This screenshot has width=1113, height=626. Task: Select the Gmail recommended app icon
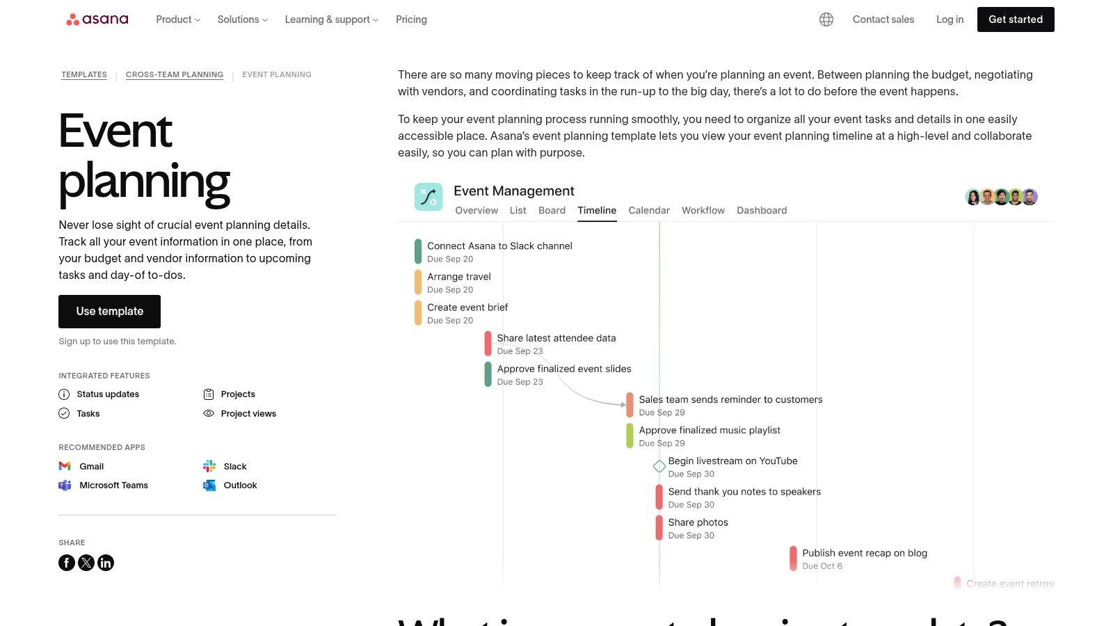[x=65, y=466]
